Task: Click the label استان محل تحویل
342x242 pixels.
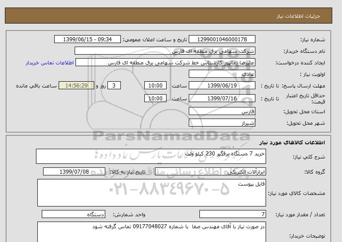Action: [304, 111]
